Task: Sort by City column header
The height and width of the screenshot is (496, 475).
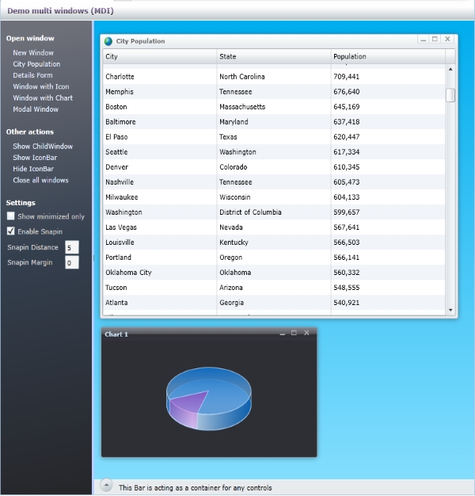Action: 160,56
